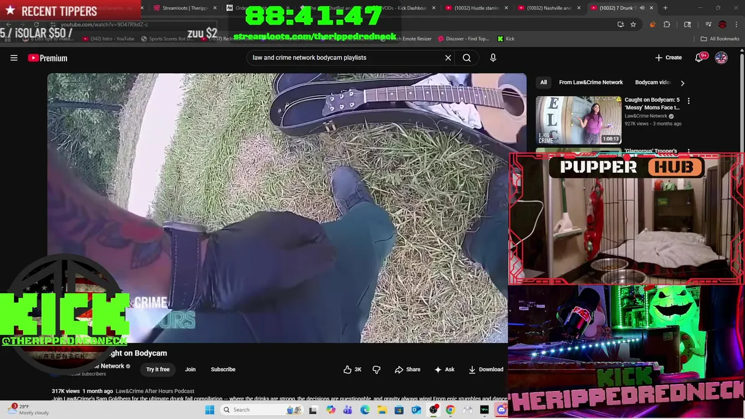This screenshot has width=745, height=419.
Task: Subscribe to the channel
Action: point(223,370)
